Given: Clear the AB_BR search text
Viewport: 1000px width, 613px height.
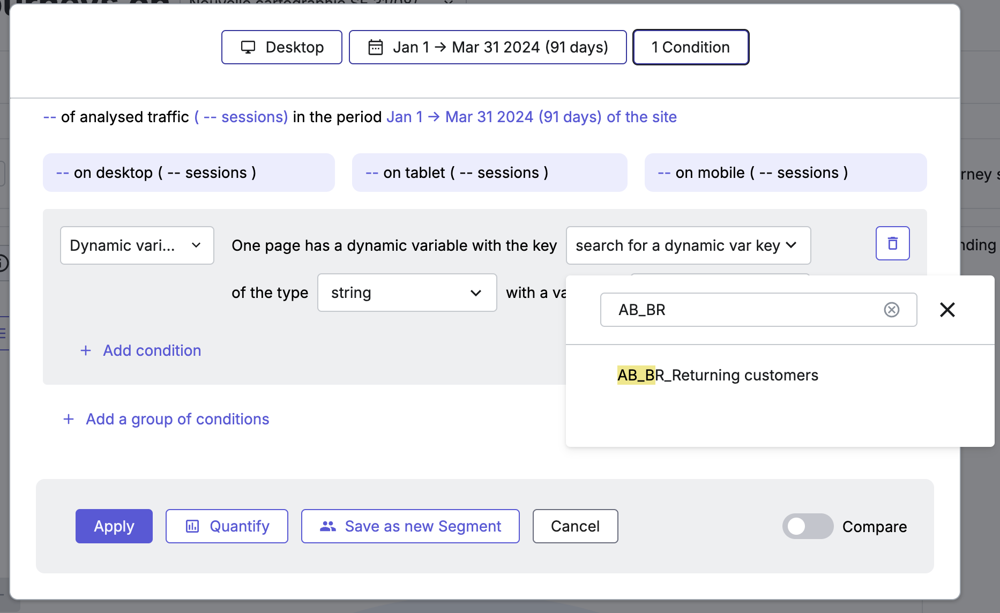Looking at the screenshot, I should click(x=891, y=310).
